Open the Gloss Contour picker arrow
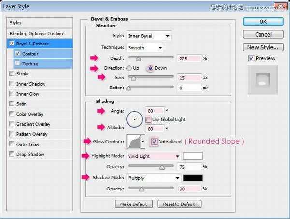 pos(143,142)
